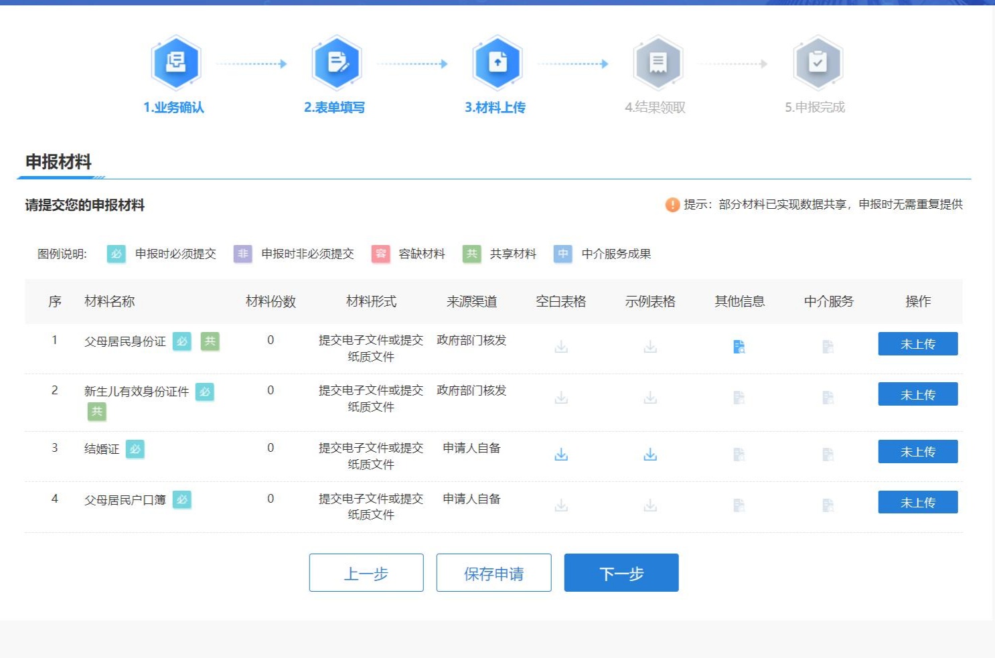Upload file for 新生儿有效身份证件 via 未上传
The width and height of the screenshot is (995, 658).
pos(917,394)
